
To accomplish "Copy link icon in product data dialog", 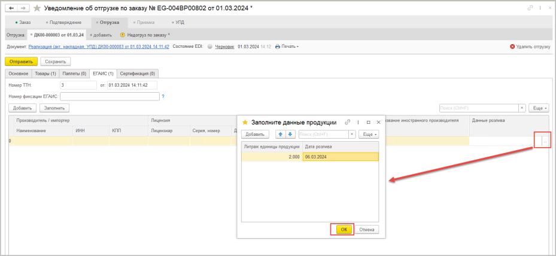I will (x=348, y=123).
